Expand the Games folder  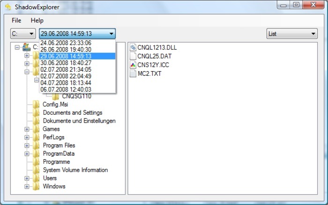[27, 129]
